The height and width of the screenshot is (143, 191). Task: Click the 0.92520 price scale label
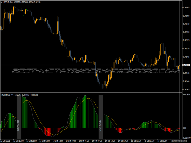pos(186,49)
